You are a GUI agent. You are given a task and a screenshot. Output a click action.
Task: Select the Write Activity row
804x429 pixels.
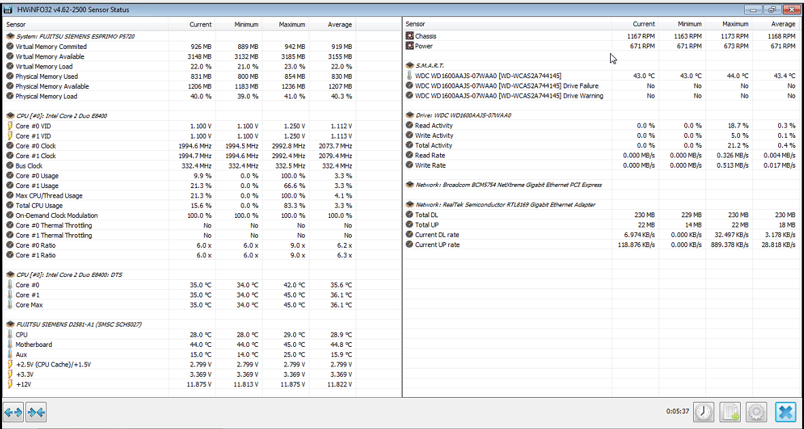601,136
